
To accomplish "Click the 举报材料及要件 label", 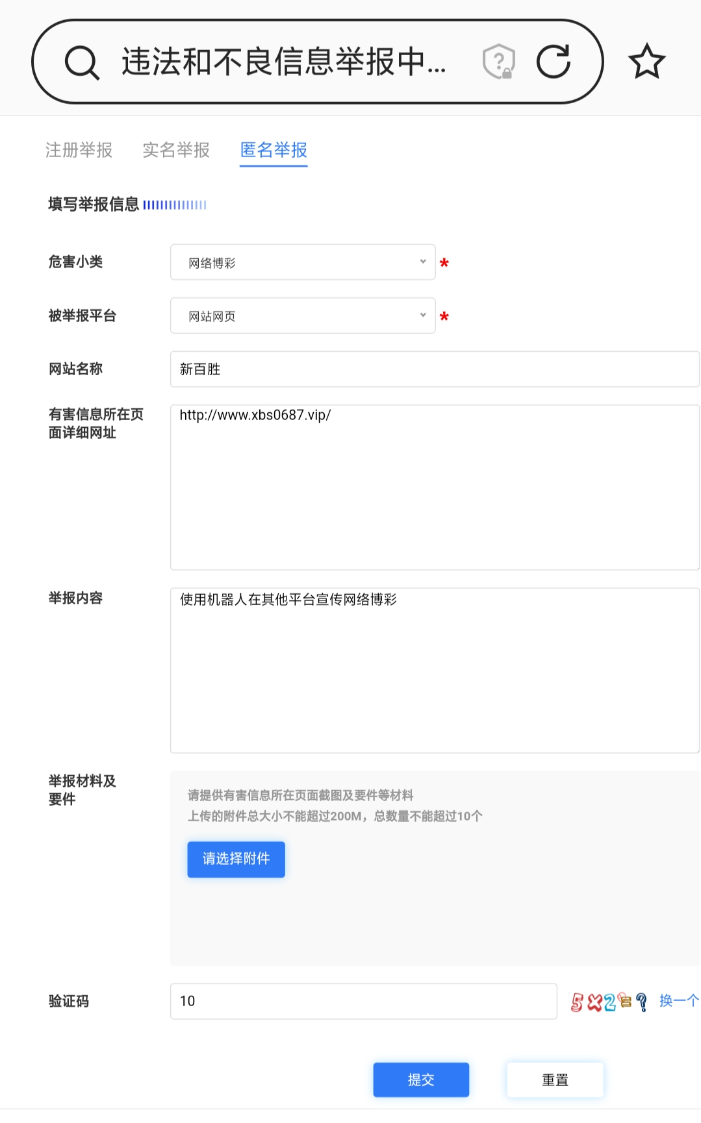I will coord(82,790).
